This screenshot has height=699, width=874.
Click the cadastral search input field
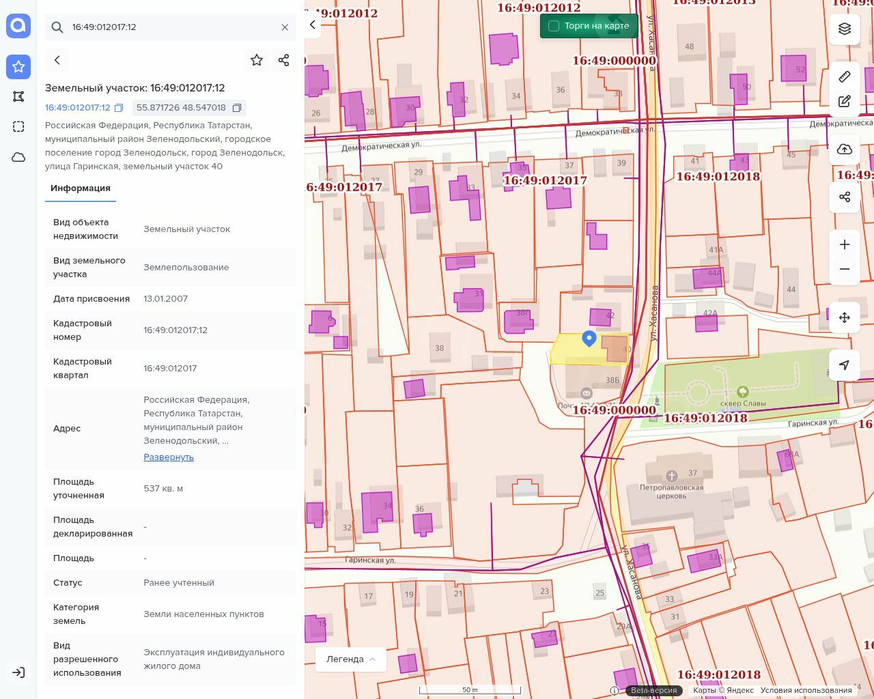pos(171,27)
